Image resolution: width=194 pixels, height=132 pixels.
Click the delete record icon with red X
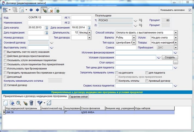[50, 10]
